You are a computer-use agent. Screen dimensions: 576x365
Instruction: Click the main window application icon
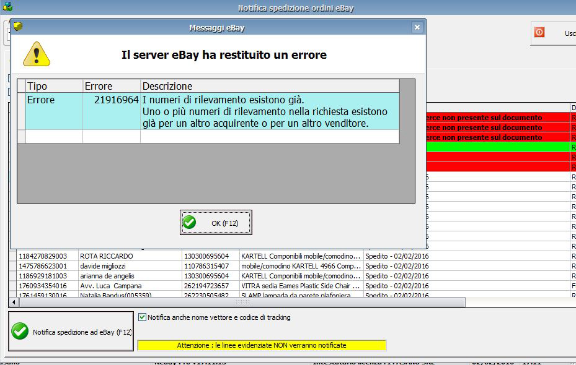(x=7, y=6)
